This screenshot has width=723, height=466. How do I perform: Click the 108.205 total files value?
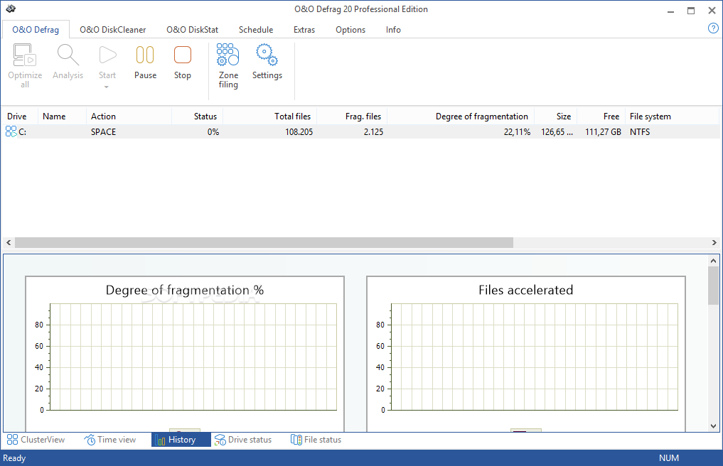[x=299, y=132]
